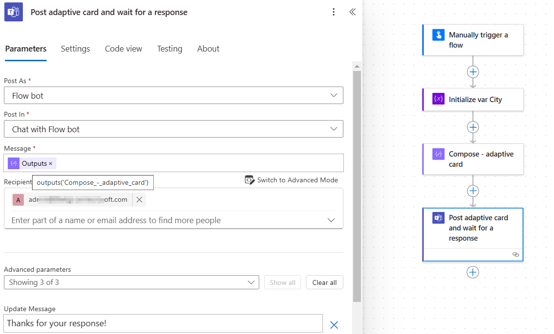This screenshot has width=554, height=334.
Task: Click the Teams icon on Post adaptive card node
Action: [438, 217]
